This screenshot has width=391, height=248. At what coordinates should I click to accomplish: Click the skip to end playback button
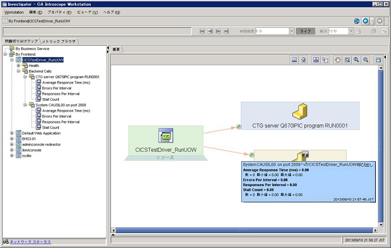coord(226,31)
